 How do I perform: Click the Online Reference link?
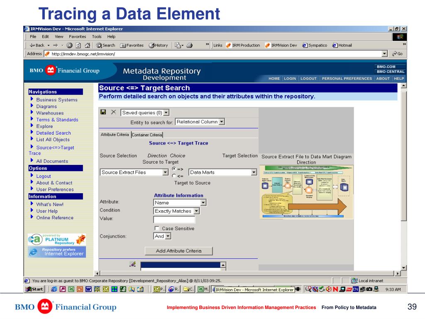(x=55, y=218)
